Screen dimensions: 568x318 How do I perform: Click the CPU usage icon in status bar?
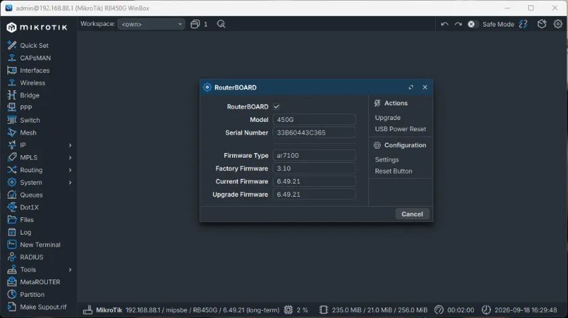[x=289, y=310]
